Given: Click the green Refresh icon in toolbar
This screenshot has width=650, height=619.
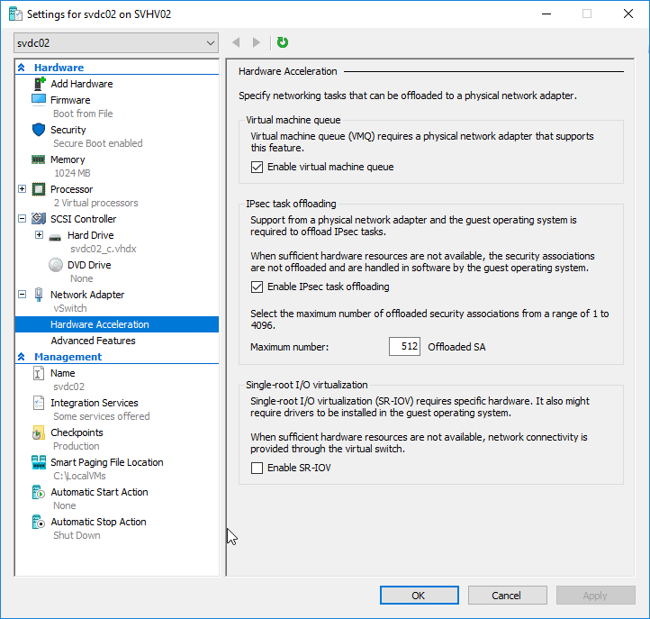Looking at the screenshot, I should (x=283, y=42).
